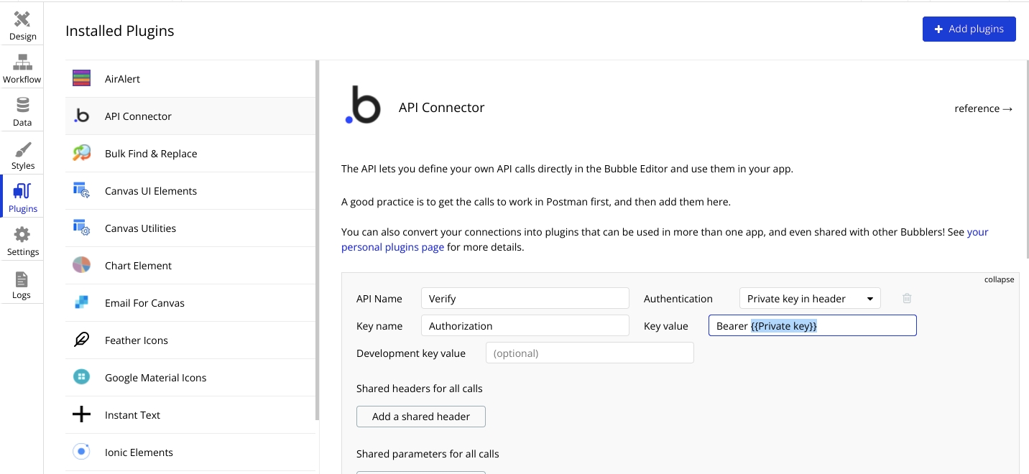Viewport: 1029px width, 474px height.
Task: Open the Design tab in sidebar
Action: (22, 26)
